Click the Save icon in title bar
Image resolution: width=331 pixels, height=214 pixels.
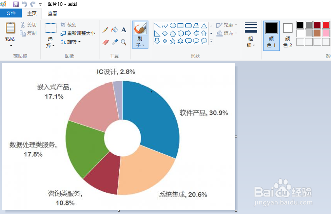[x=16, y=4]
